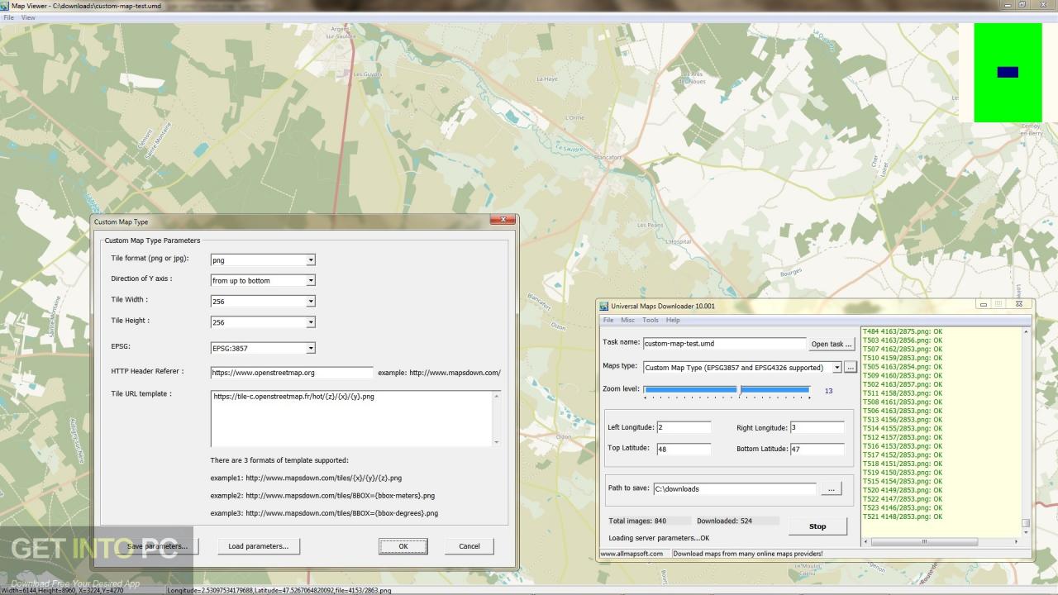Click the URL template scrollbar up arrow
Image resolution: width=1058 pixels, height=595 pixels.
(x=497, y=395)
